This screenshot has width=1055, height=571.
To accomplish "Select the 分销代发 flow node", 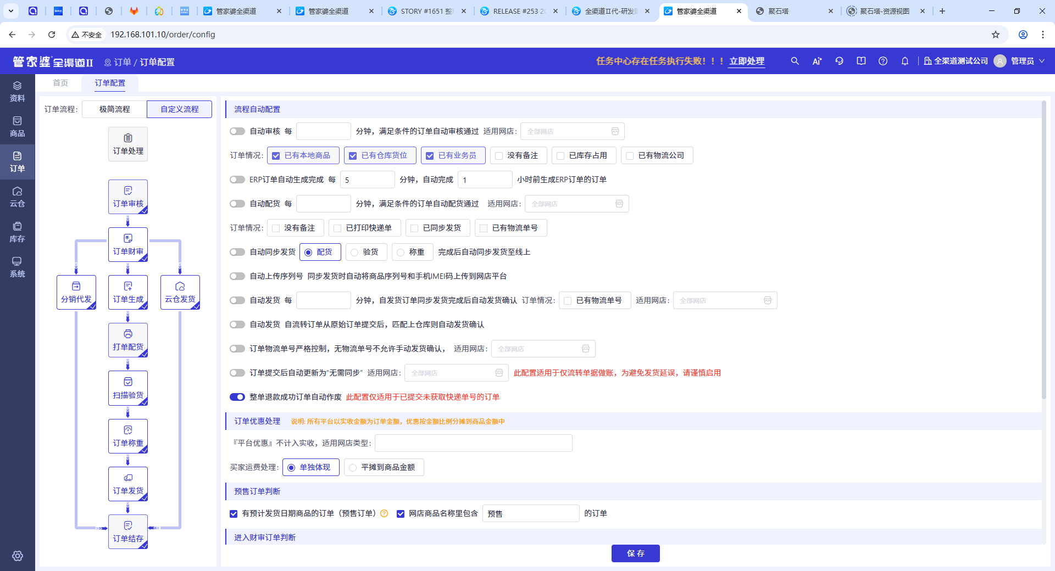I will tap(76, 293).
